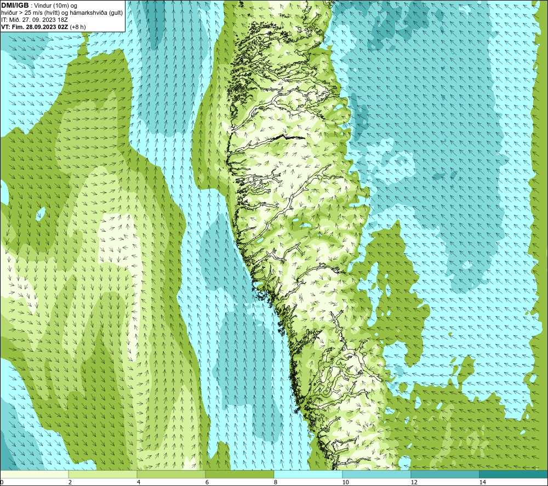Click the '14' label on the color scale

tap(483, 482)
